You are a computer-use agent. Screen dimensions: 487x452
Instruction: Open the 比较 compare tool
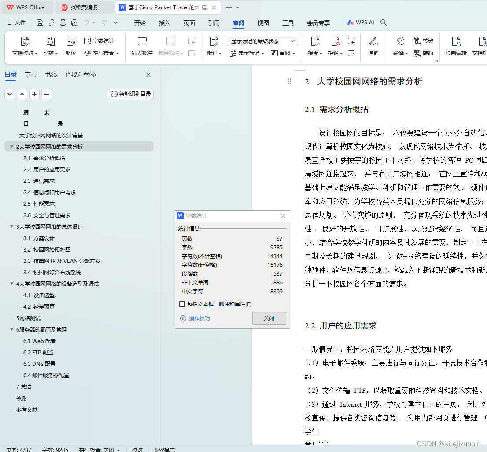point(50,46)
